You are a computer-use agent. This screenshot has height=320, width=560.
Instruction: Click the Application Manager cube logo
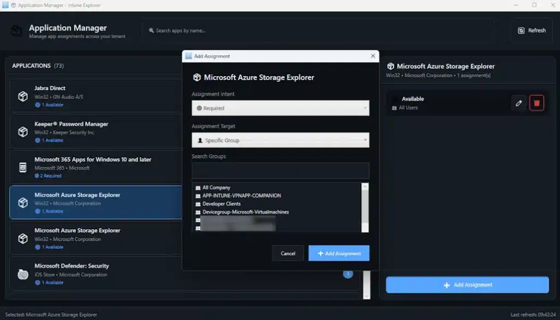pos(16,31)
